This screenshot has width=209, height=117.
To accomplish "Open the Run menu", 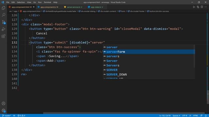I will coord(40,2).
